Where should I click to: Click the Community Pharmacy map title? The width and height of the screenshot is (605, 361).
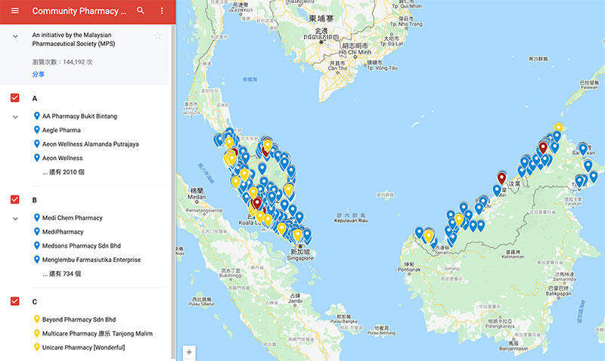79,11
